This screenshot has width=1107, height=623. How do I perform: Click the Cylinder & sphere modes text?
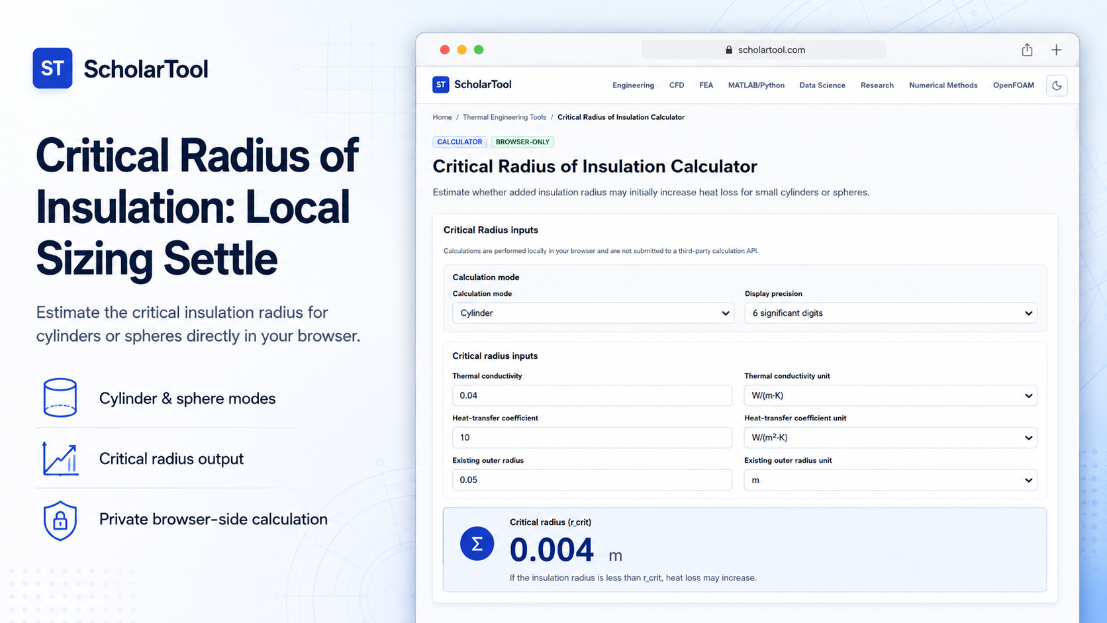pyautogui.click(x=187, y=399)
